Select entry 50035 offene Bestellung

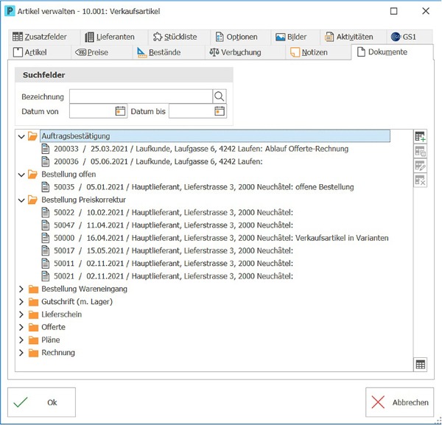tap(204, 187)
